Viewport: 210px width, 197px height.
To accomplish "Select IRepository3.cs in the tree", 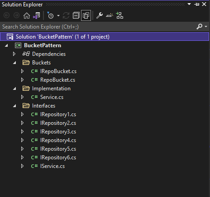I will 58,132.
